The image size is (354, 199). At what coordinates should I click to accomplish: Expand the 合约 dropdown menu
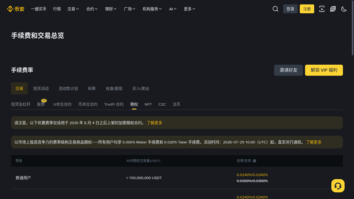92,9
